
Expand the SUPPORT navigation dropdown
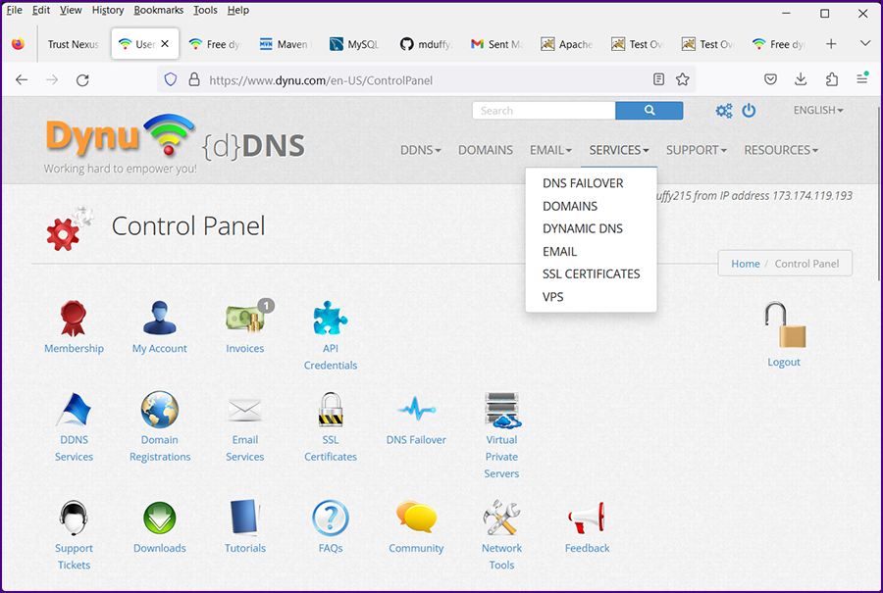click(696, 150)
